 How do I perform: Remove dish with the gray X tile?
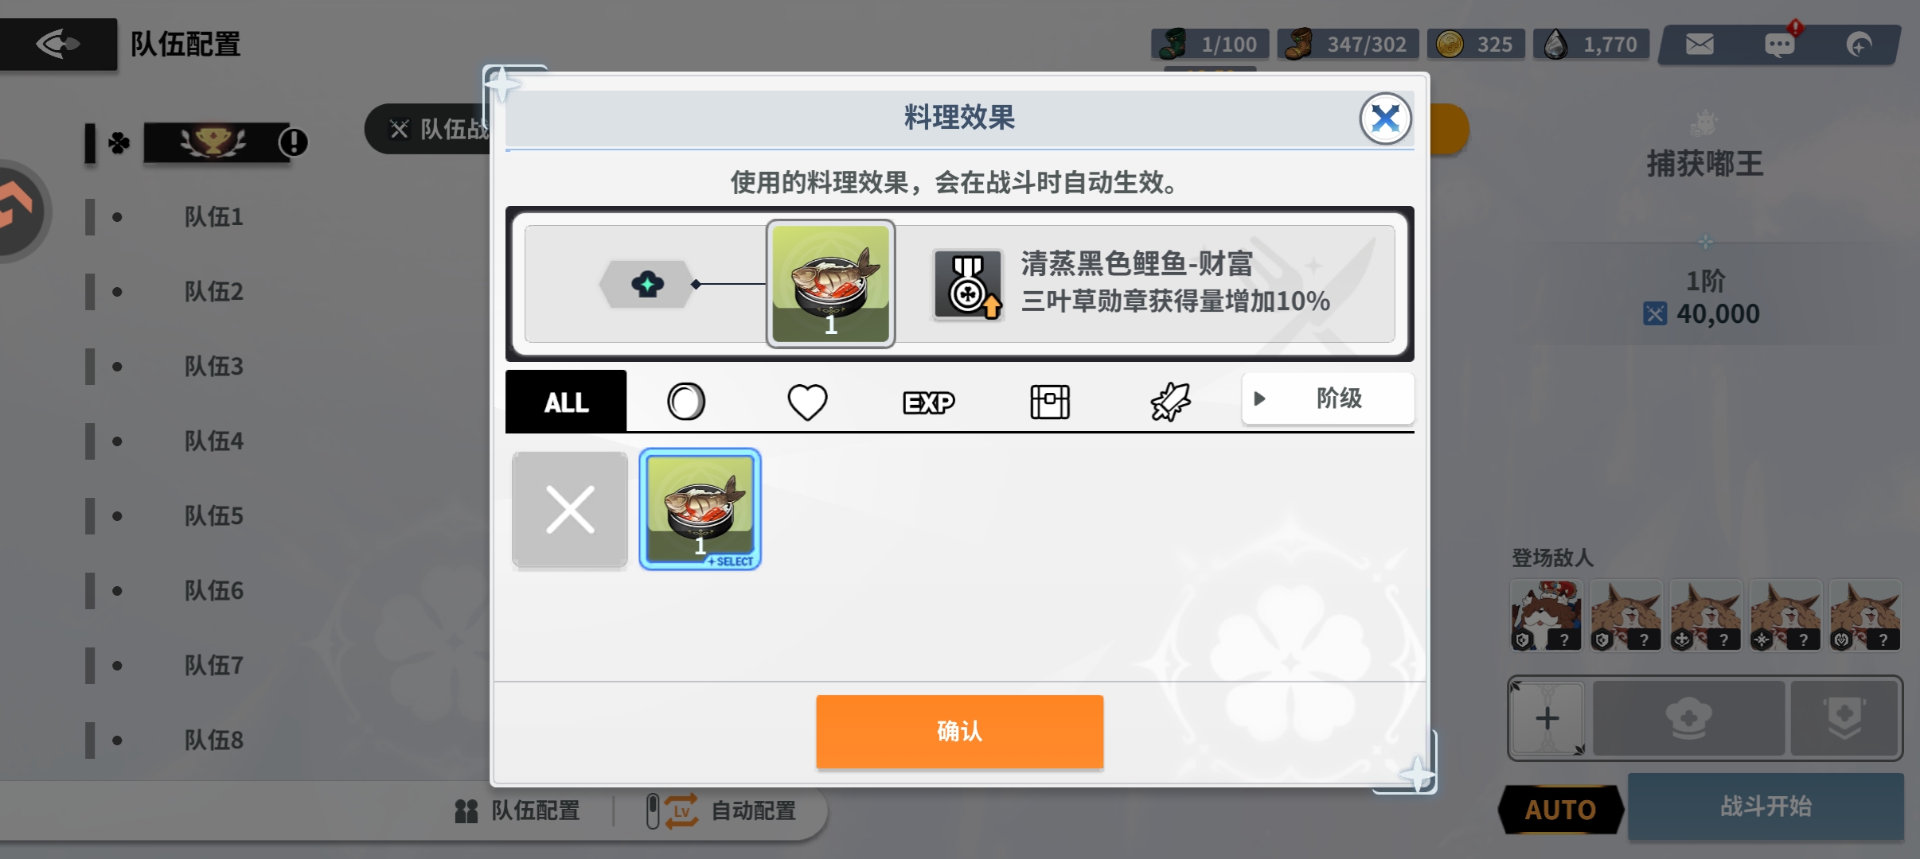coord(570,509)
